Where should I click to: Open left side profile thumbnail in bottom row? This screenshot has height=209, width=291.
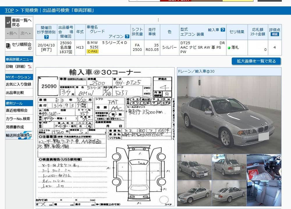pos(194,193)
